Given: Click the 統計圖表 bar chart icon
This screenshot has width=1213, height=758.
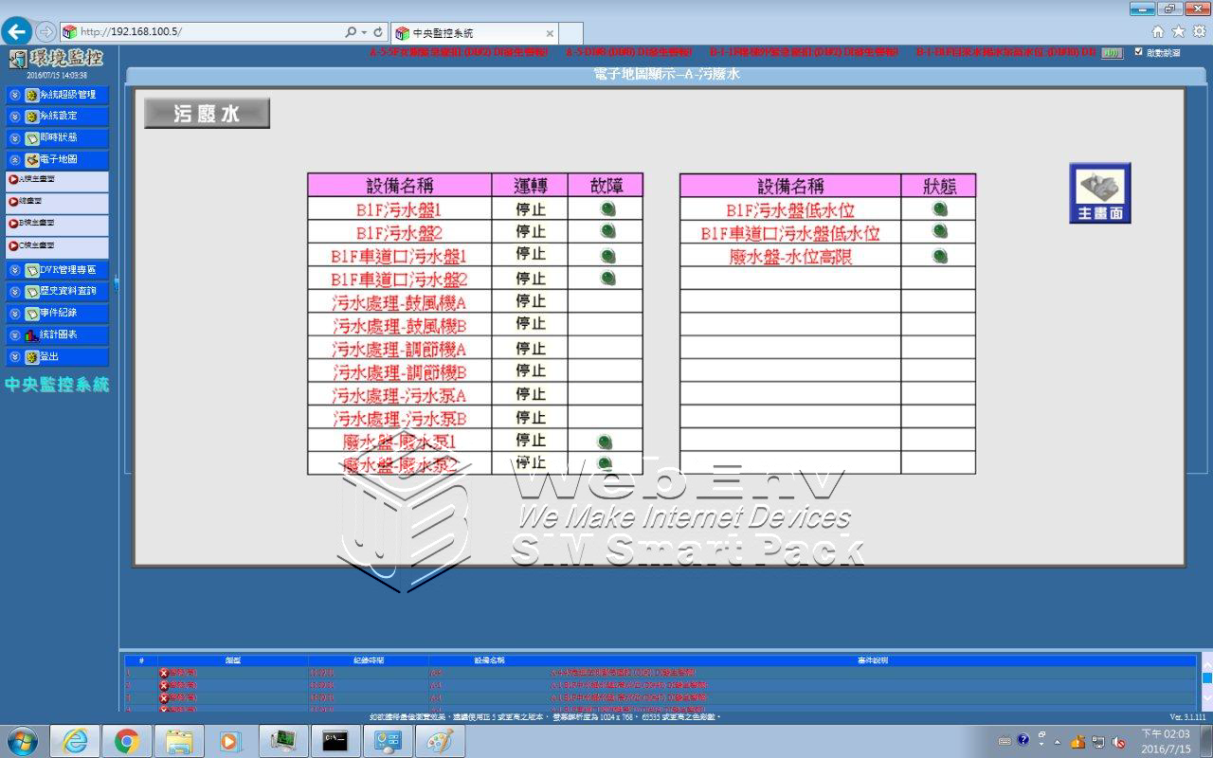Looking at the screenshot, I should pyautogui.click(x=32, y=335).
